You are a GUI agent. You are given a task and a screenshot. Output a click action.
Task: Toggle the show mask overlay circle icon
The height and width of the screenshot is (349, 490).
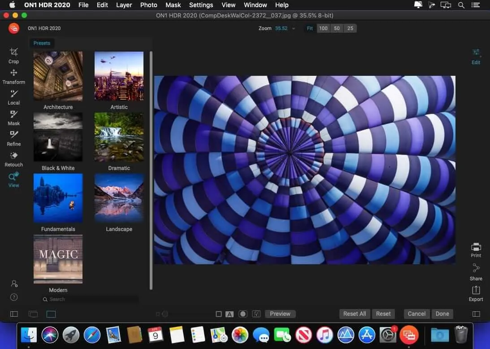243,314
